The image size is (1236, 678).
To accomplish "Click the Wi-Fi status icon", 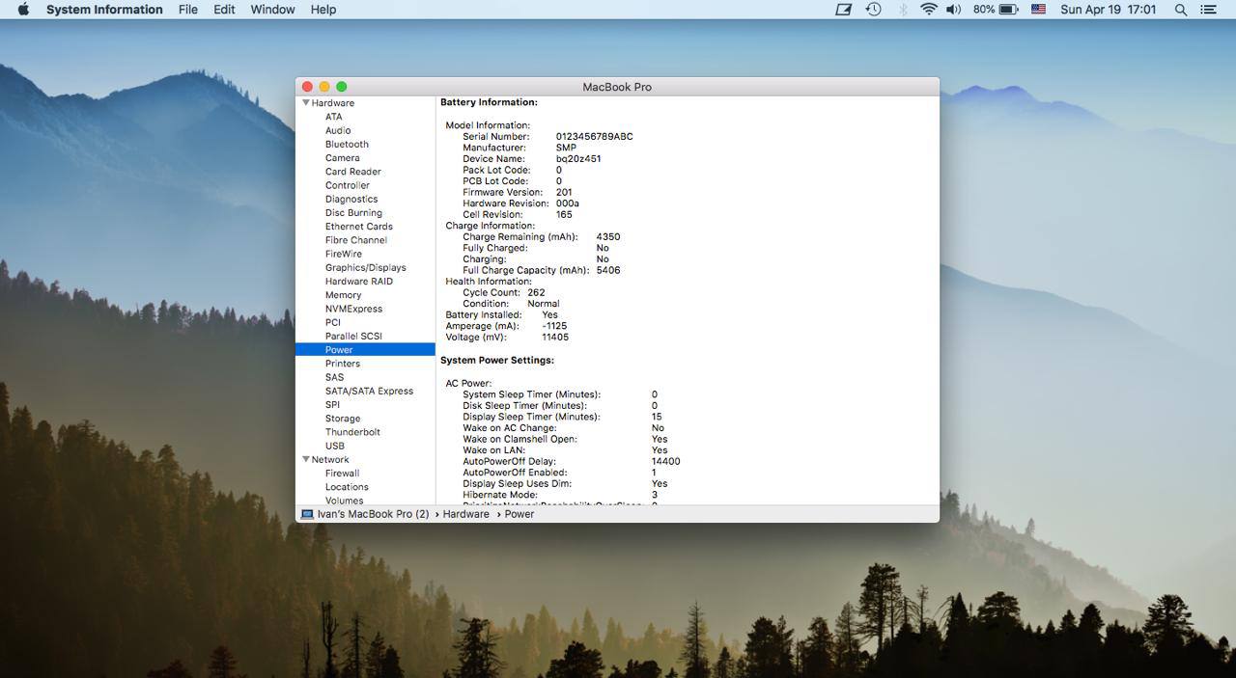I will point(929,9).
